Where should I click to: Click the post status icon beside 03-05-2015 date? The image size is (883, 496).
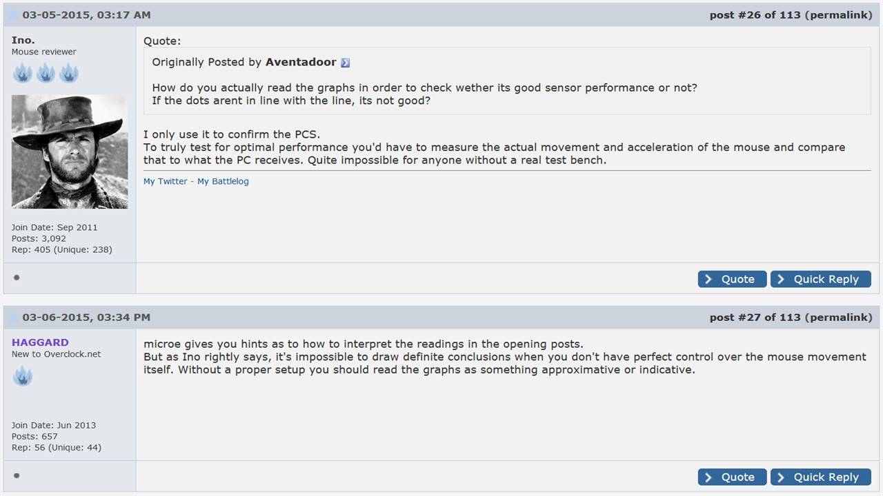click(14, 15)
